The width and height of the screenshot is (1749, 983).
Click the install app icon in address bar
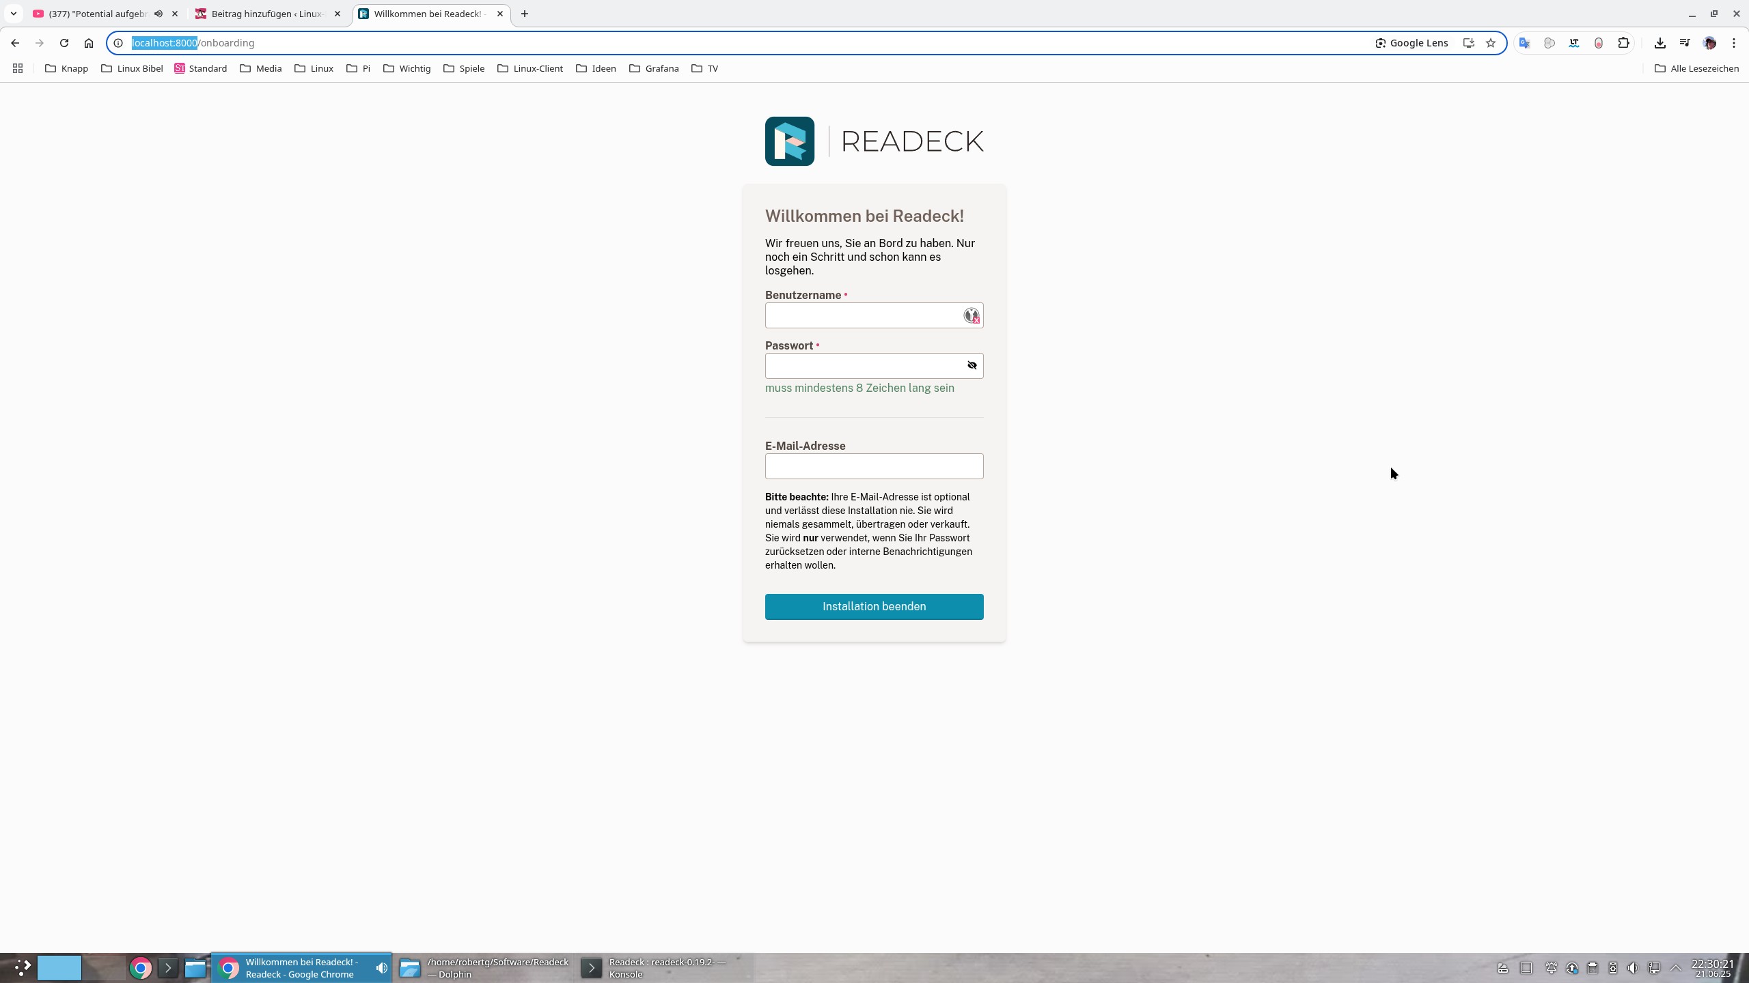tap(1468, 43)
